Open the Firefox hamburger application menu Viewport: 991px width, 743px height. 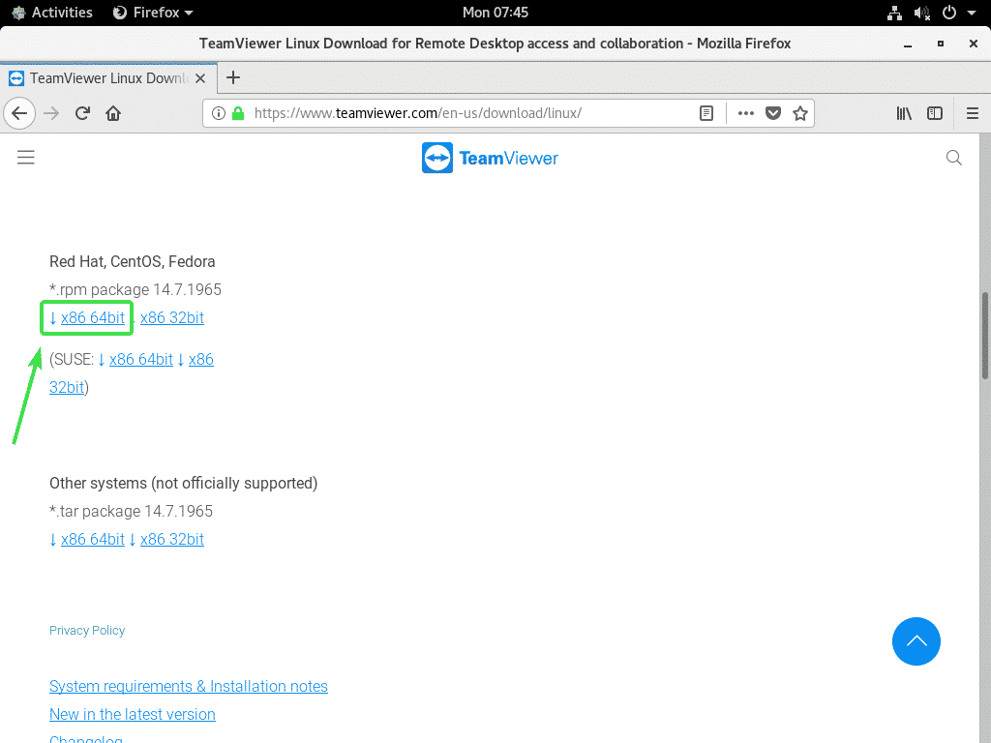pos(973,113)
